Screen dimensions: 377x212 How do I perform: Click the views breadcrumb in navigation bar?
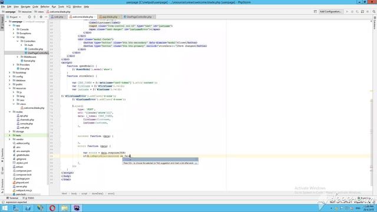39,12
